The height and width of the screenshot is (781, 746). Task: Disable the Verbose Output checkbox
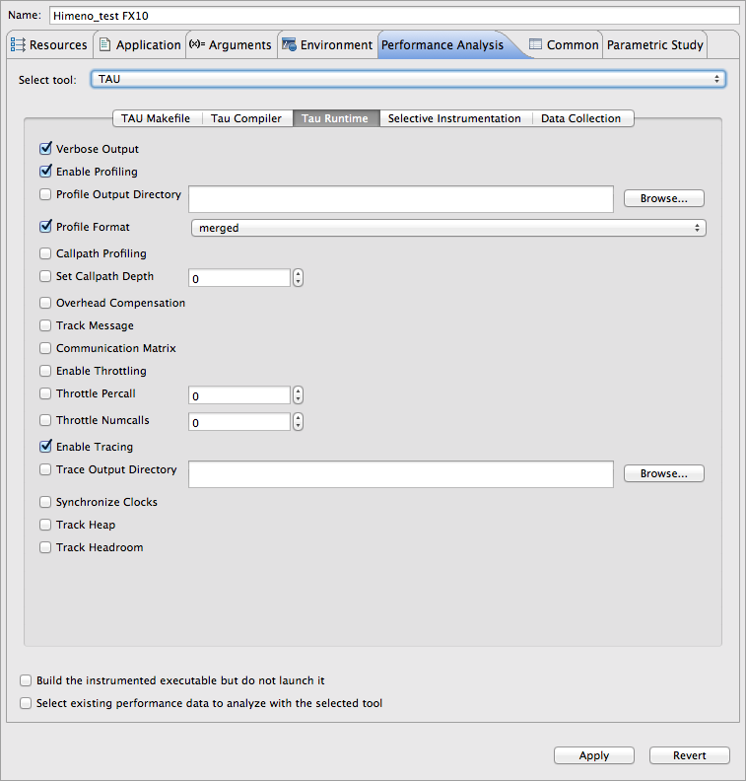pos(45,149)
